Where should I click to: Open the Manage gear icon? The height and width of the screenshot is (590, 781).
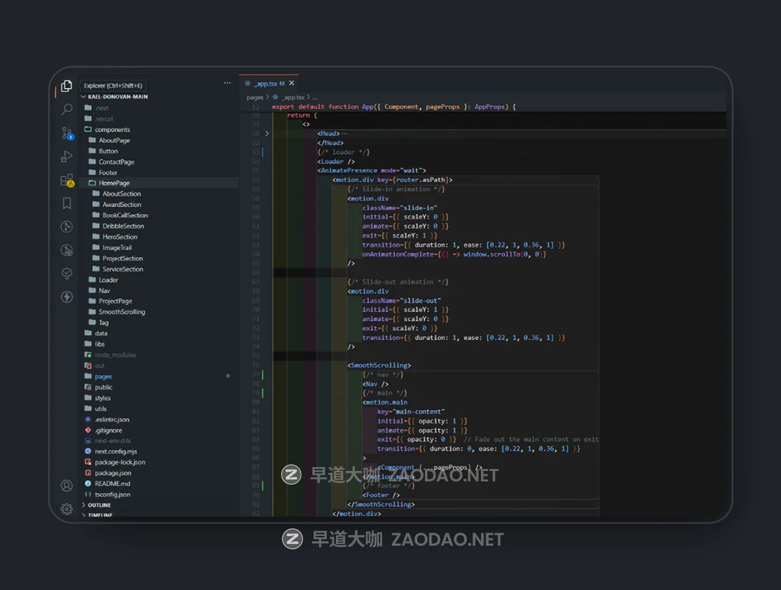(x=66, y=509)
